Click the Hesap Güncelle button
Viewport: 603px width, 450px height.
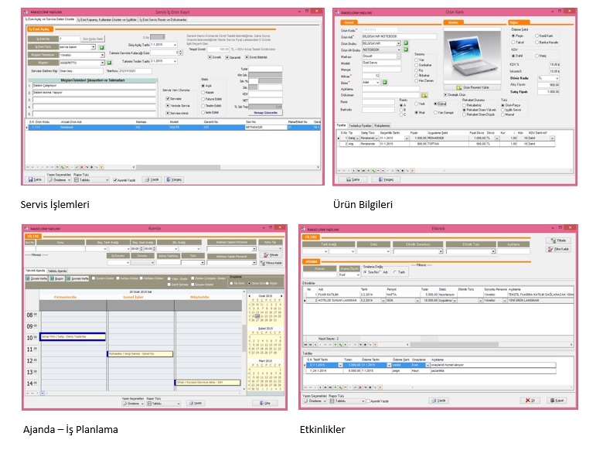click(265, 112)
